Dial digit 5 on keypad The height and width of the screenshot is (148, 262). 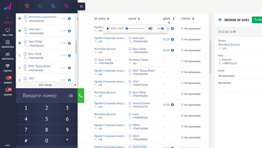[x=47, y=119]
